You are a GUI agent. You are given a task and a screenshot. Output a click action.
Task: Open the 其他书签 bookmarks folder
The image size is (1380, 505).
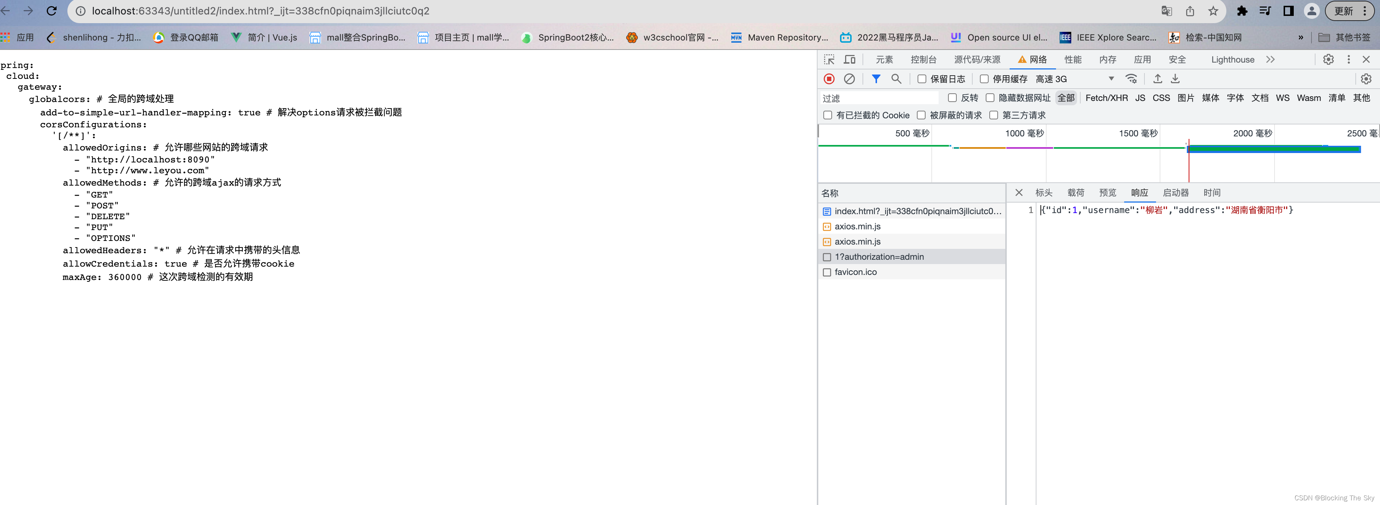pyautogui.click(x=1344, y=38)
